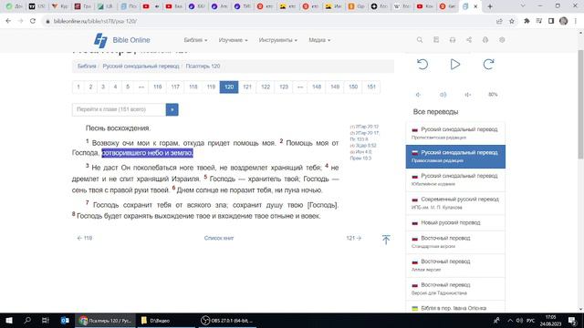Click the 80% volume indicator

pos(493,95)
